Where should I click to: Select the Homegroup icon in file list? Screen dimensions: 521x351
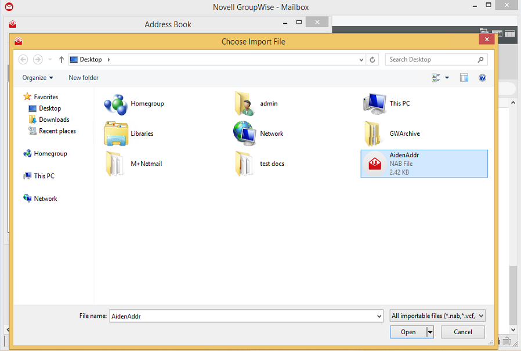coord(115,104)
